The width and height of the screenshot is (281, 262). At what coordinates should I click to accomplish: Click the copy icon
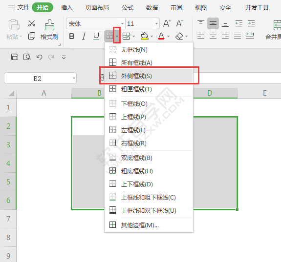pos(32,36)
